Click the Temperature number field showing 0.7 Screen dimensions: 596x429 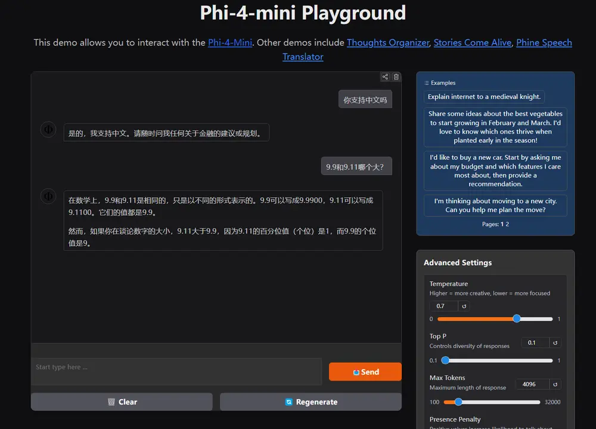click(445, 306)
